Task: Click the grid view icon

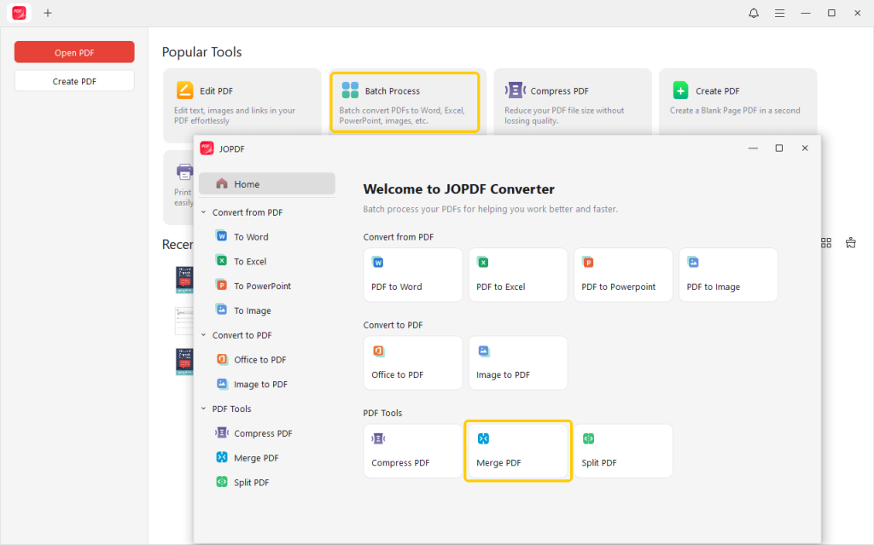Action: click(826, 243)
